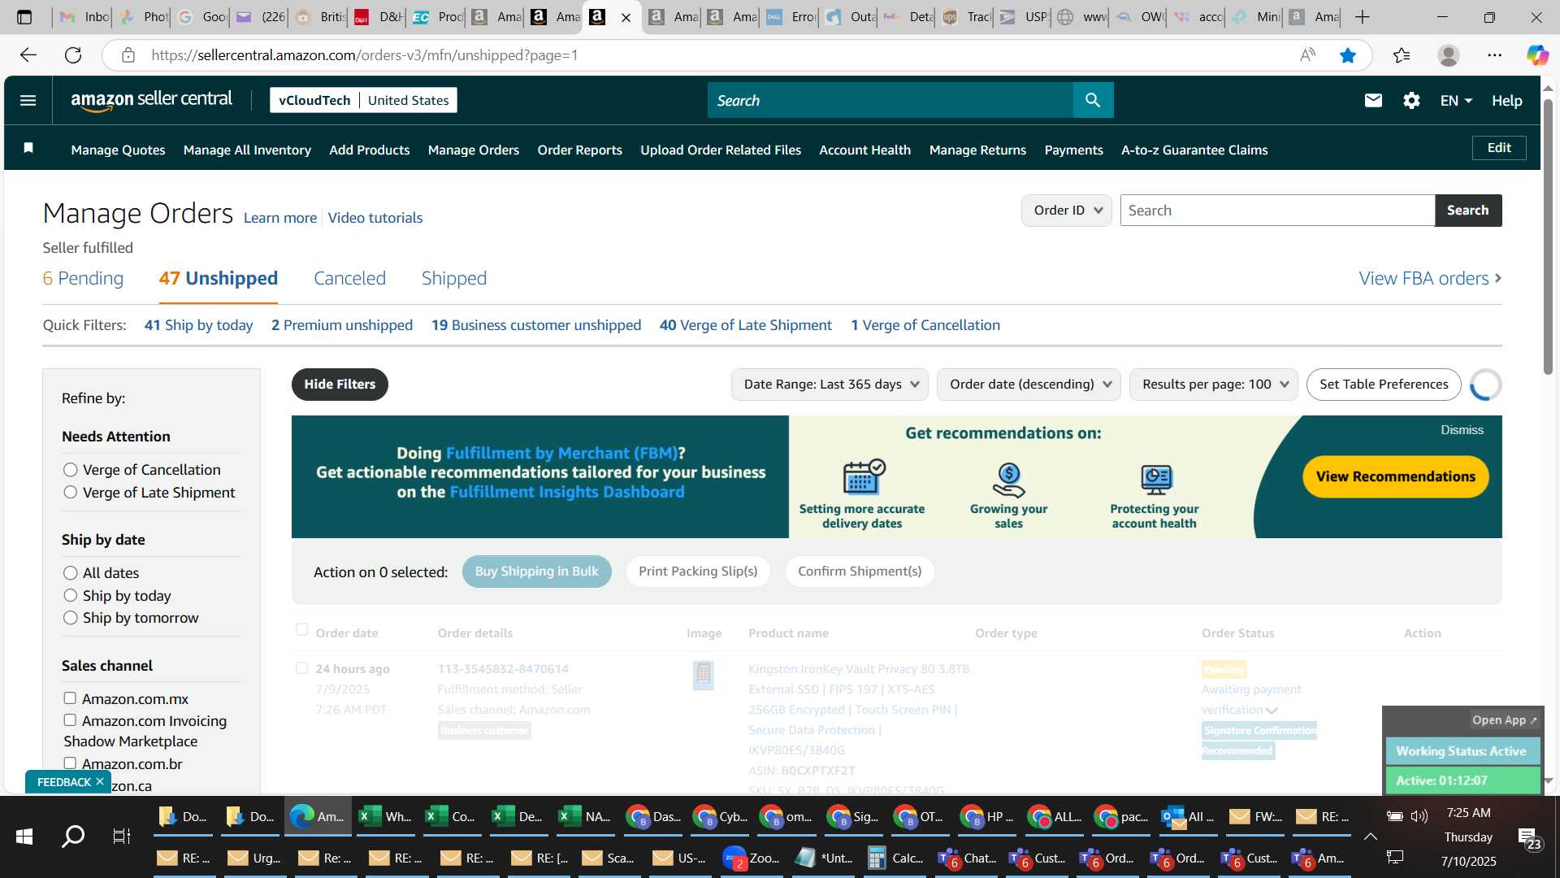Open Windows Start menu

point(24,836)
